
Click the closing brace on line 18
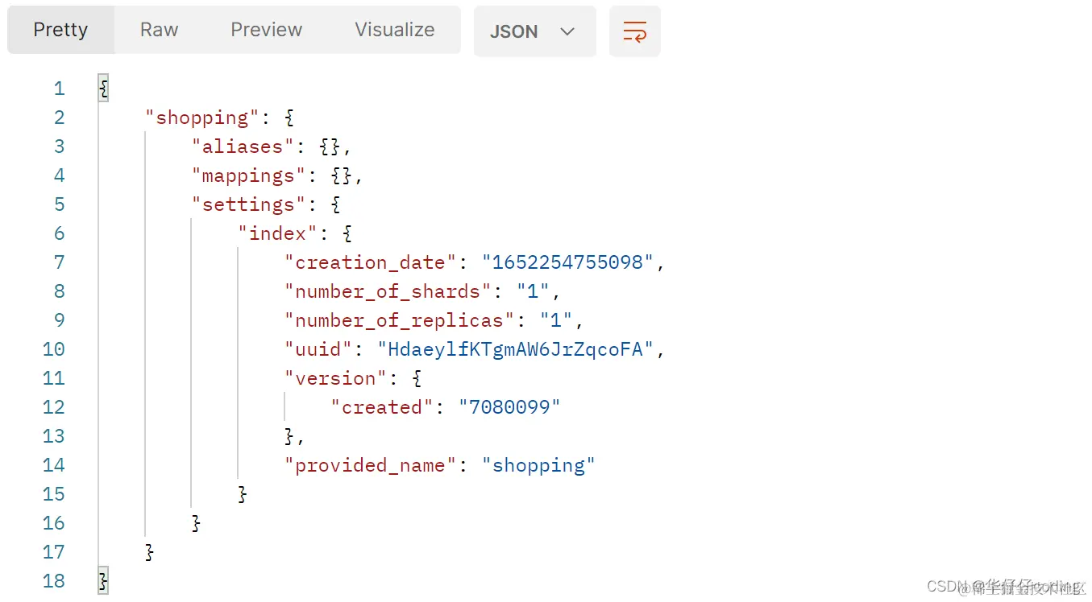(103, 581)
